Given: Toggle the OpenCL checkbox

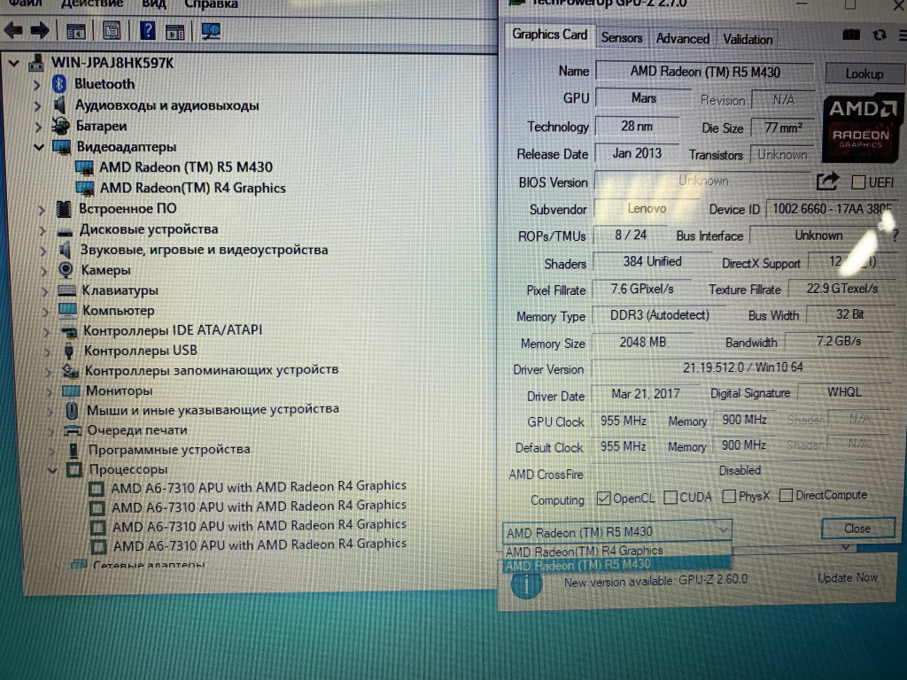Looking at the screenshot, I should (x=603, y=498).
